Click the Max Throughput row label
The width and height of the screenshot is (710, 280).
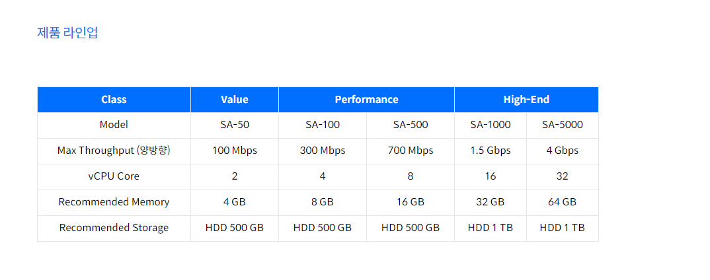pyautogui.click(x=114, y=151)
